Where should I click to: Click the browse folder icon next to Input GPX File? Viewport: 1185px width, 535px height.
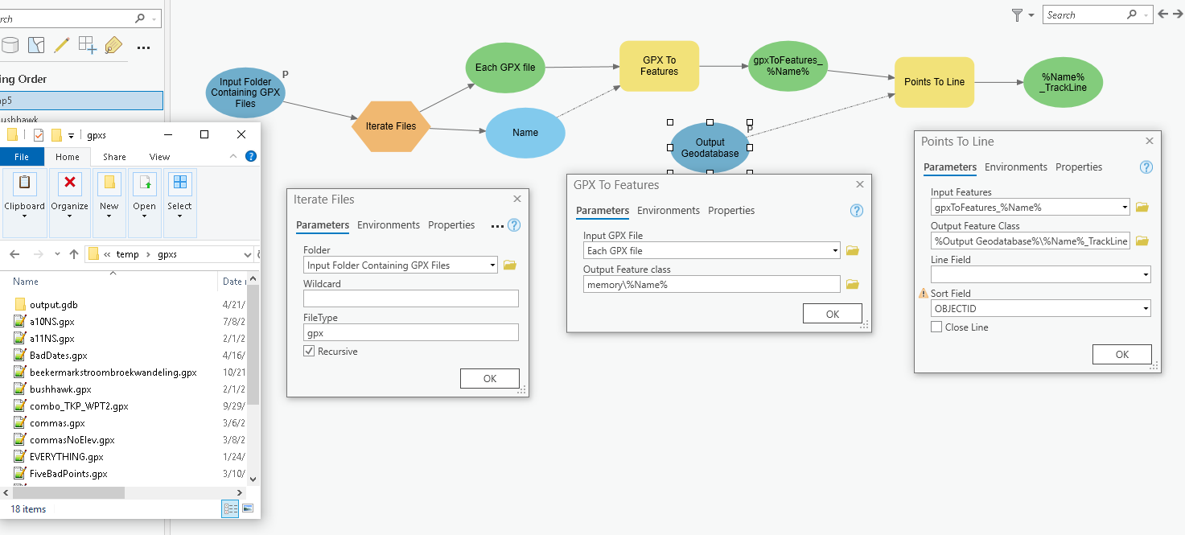[x=853, y=250]
